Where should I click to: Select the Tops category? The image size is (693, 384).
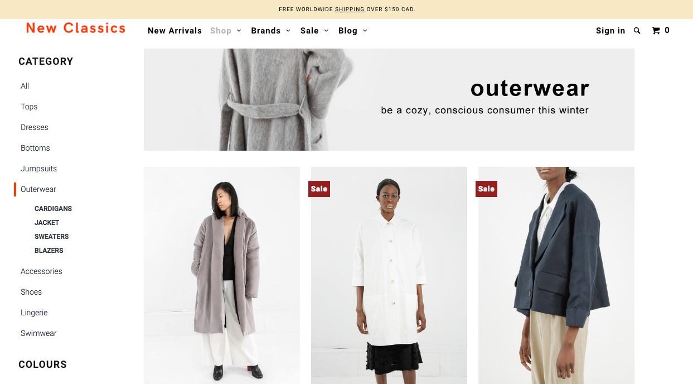(x=29, y=107)
